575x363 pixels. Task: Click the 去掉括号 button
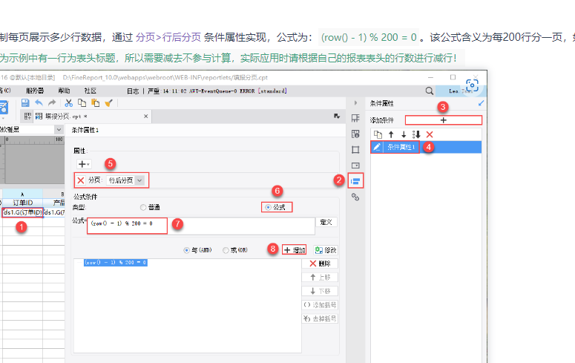pyautogui.click(x=320, y=318)
